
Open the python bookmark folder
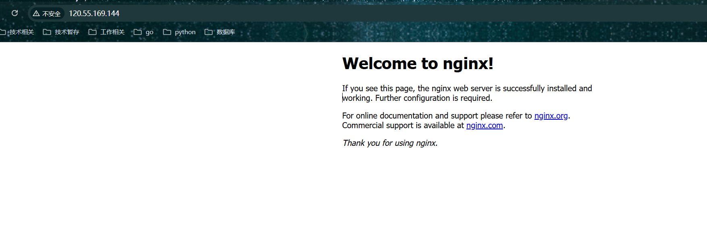pos(179,32)
